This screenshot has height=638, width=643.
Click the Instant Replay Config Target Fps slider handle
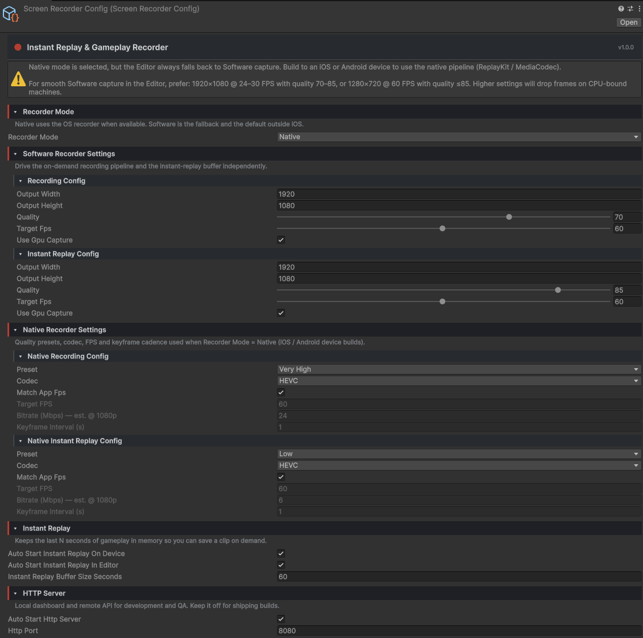442,301
